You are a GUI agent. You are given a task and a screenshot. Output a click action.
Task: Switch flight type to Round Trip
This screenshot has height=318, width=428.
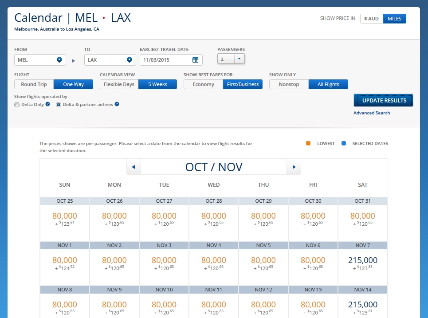[x=34, y=84]
